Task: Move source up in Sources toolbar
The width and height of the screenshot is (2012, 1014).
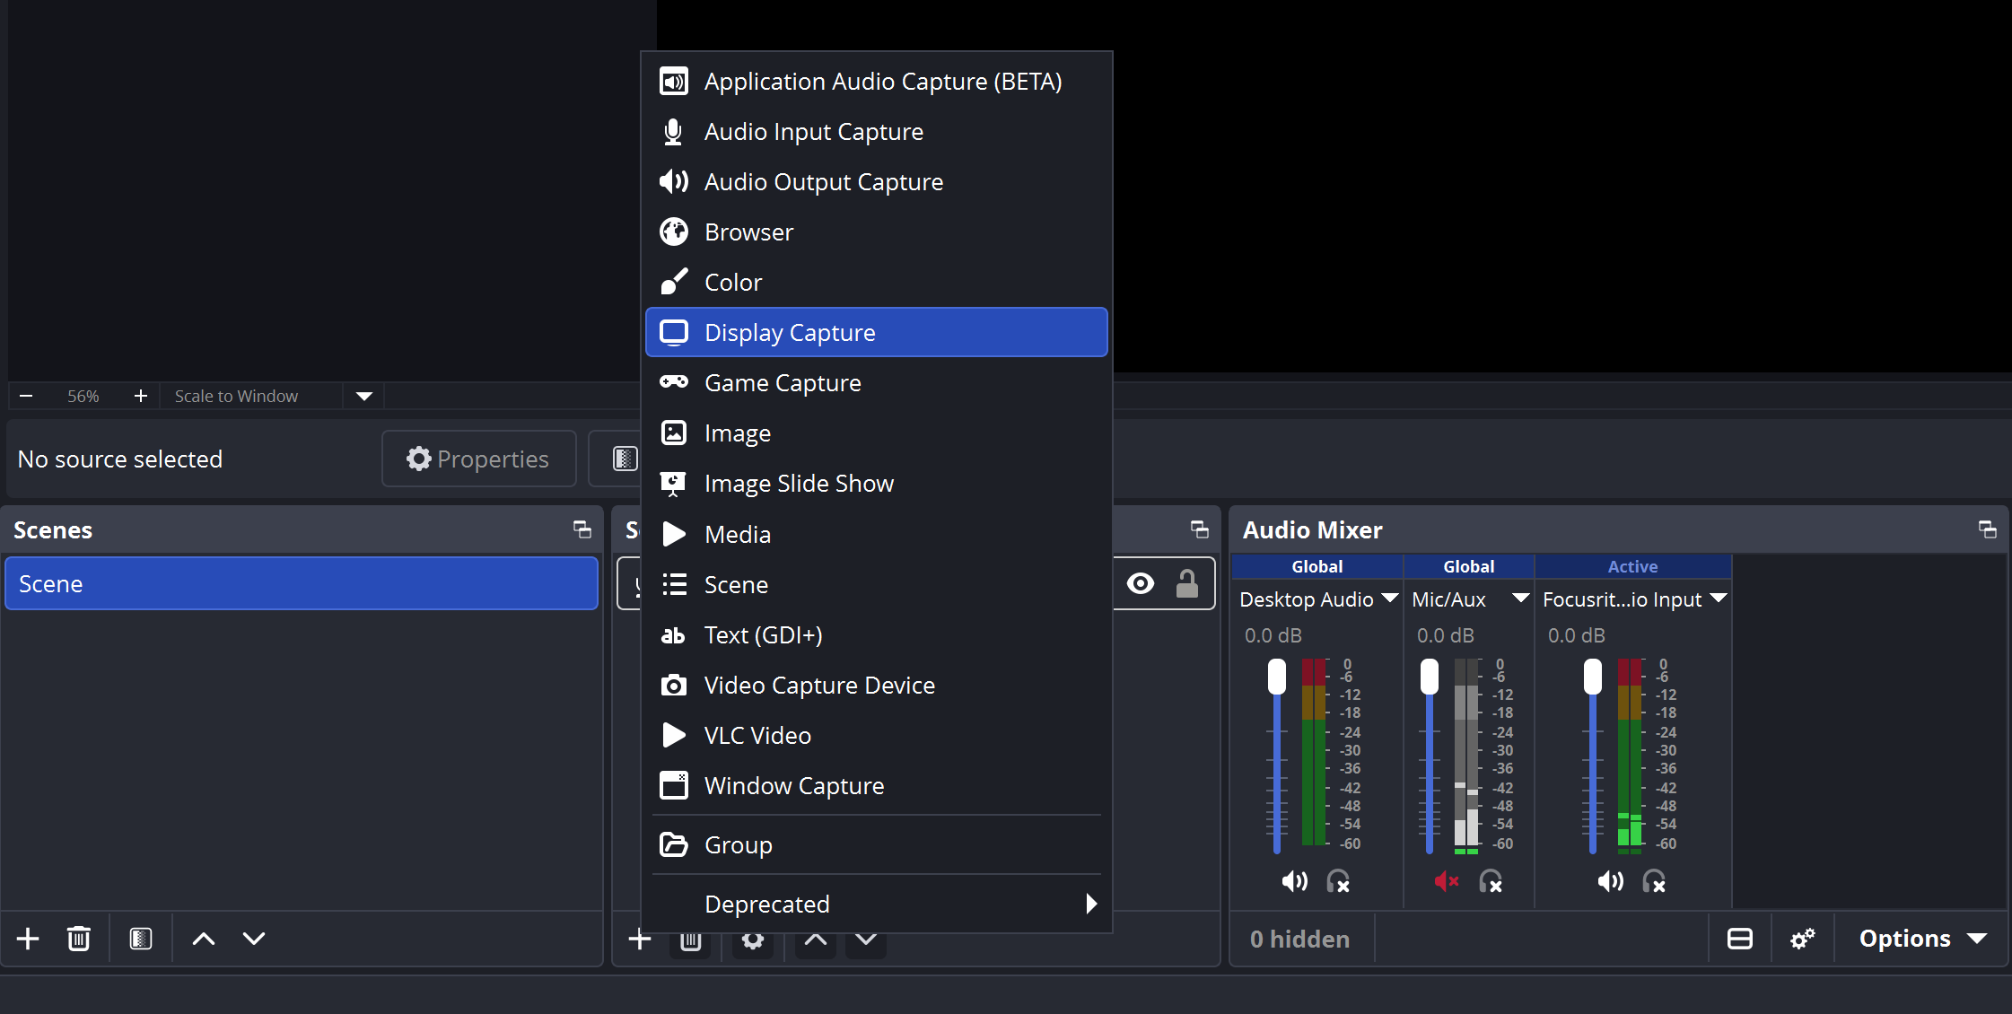Action: (816, 940)
